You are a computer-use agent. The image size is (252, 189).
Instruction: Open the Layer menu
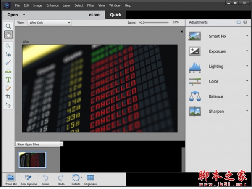click(66, 5)
